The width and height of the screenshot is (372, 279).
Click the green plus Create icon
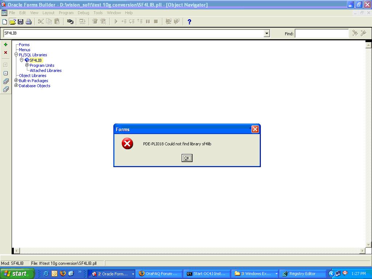(x=6, y=45)
